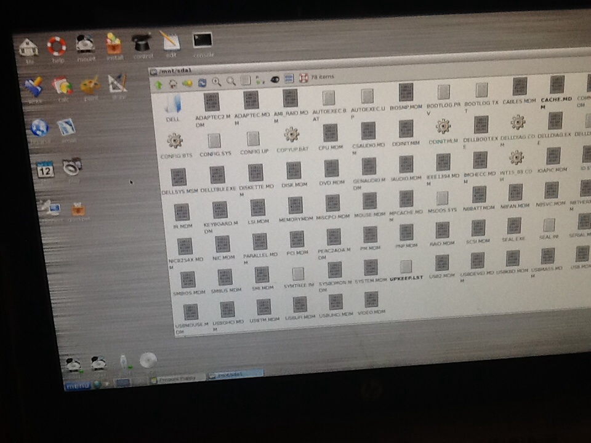591x443 pixels.
Task: Launch the paint palette desktop icon
Action: [x=90, y=84]
